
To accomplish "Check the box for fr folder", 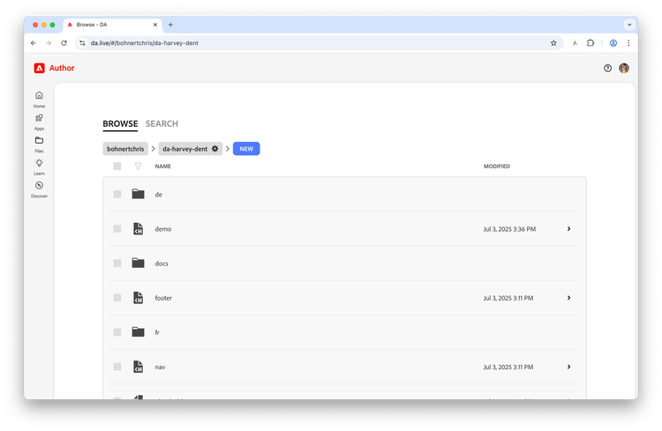I will [x=117, y=332].
